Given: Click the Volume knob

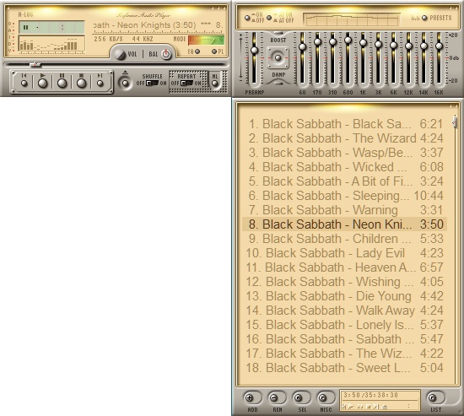Looking at the screenshot, I should pos(120,55).
